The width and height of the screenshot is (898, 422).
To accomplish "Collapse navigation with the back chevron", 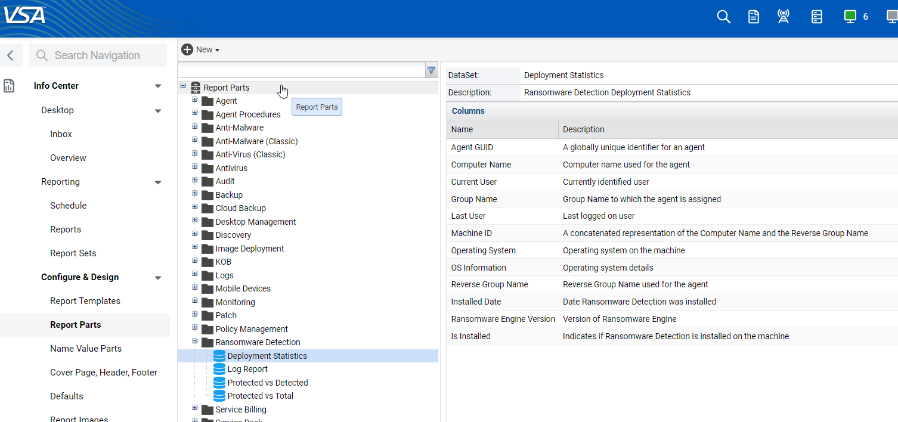I will point(11,55).
